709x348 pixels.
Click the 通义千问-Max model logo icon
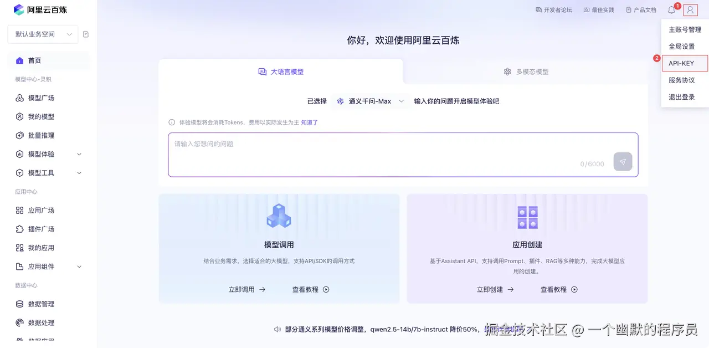point(340,101)
